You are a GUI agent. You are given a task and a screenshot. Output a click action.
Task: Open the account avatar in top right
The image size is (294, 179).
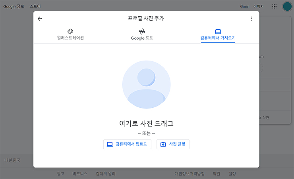pyautogui.click(x=287, y=7)
